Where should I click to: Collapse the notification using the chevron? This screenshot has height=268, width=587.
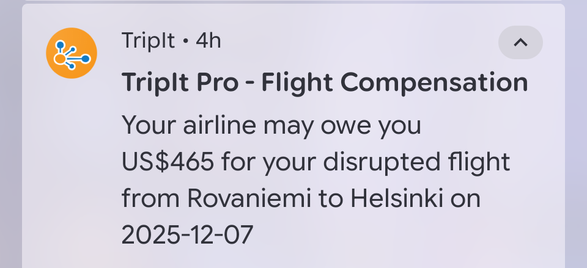coord(520,43)
